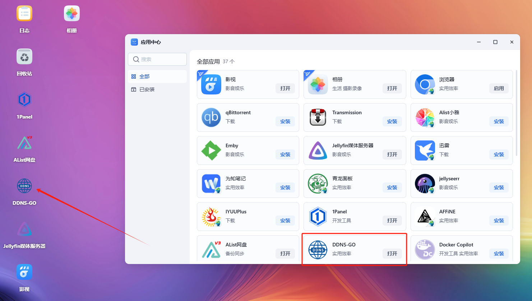Install jellyseerr

click(x=499, y=187)
